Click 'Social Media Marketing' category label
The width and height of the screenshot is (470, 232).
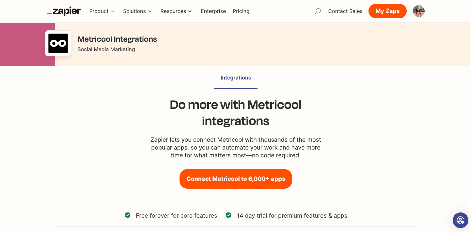[x=106, y=49]
